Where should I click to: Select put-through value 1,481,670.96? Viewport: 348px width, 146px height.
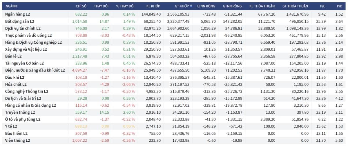[297, 14]
